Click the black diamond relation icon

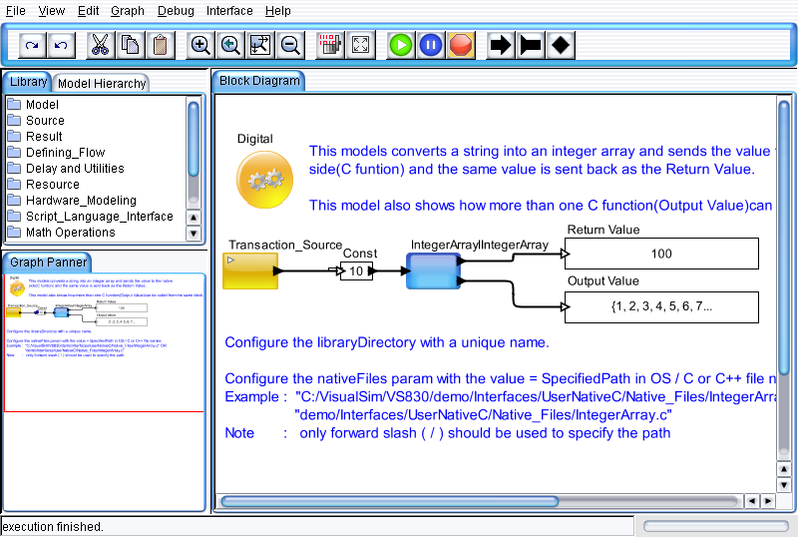coord(561,45)
